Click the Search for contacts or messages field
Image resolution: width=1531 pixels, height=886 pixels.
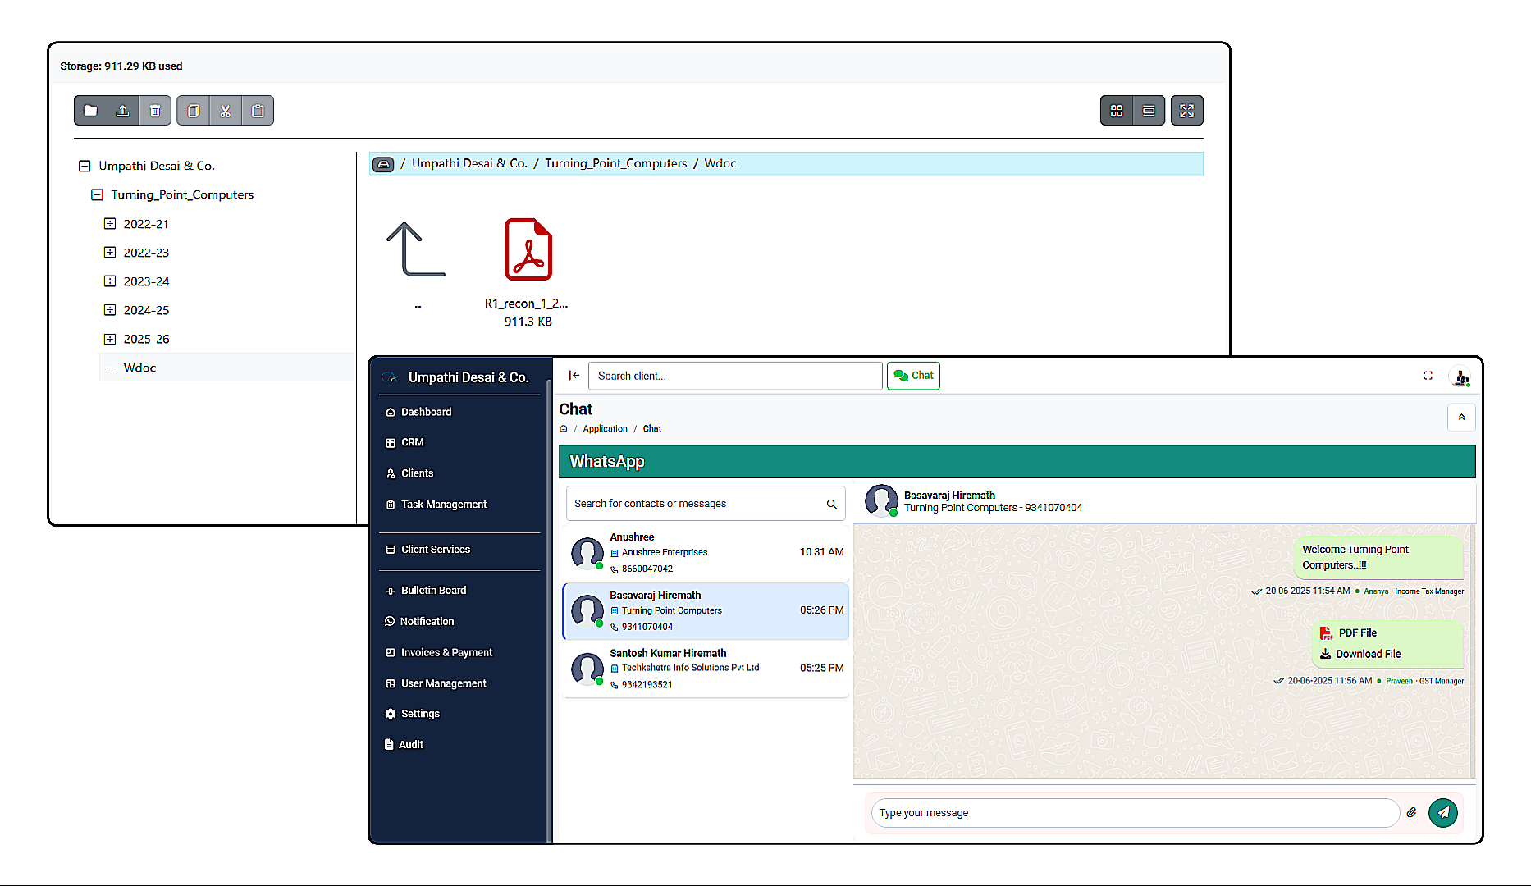click(x=706, y=504)
